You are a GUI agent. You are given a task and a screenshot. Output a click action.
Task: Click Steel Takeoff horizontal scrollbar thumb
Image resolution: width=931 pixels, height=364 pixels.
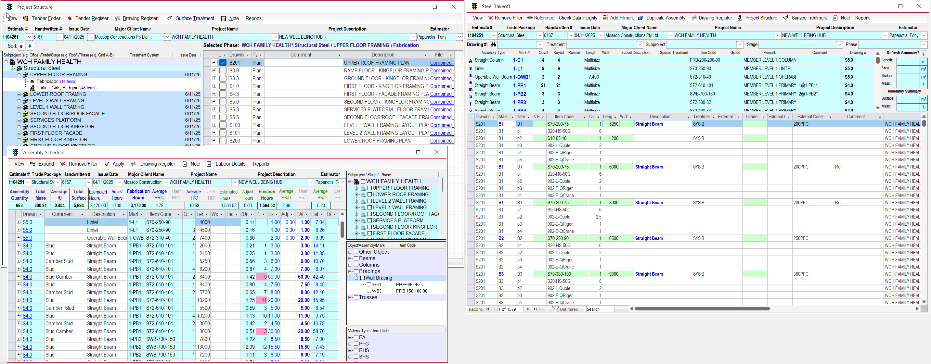702,309
